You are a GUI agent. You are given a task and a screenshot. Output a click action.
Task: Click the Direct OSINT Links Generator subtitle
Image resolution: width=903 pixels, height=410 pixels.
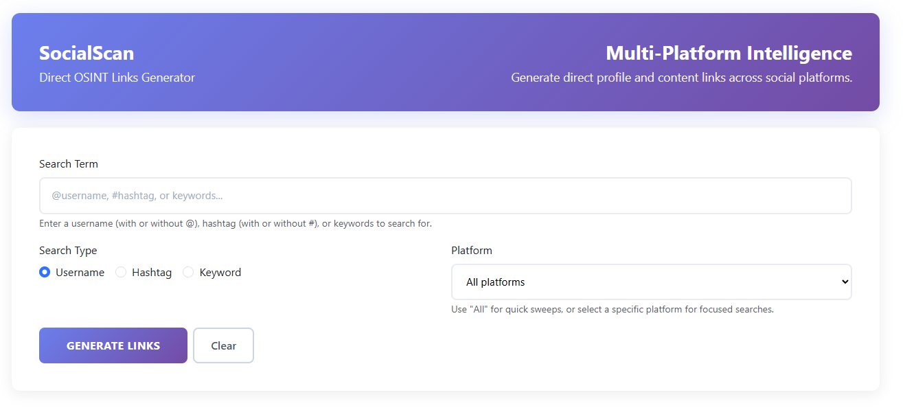[x=117, y=77]
